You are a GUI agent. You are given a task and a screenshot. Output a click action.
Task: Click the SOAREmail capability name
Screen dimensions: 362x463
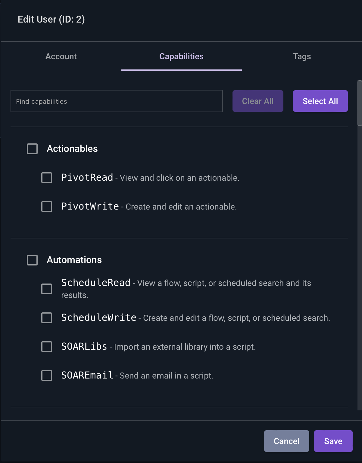[x=87, y=375]
